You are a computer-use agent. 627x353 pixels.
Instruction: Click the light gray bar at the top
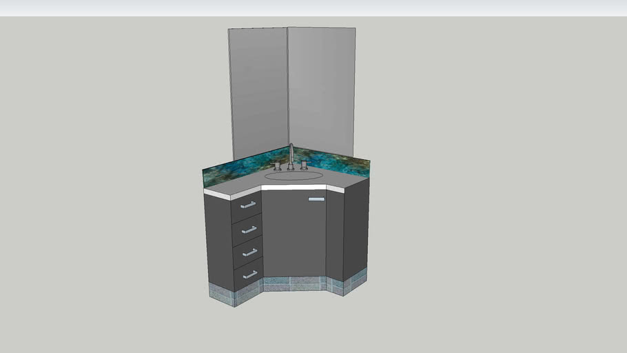(313, 8)
